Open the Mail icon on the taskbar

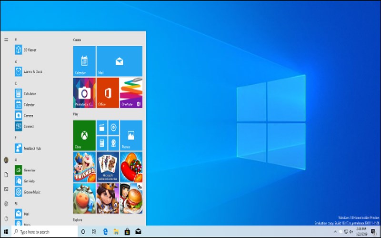tap(138, 232)
